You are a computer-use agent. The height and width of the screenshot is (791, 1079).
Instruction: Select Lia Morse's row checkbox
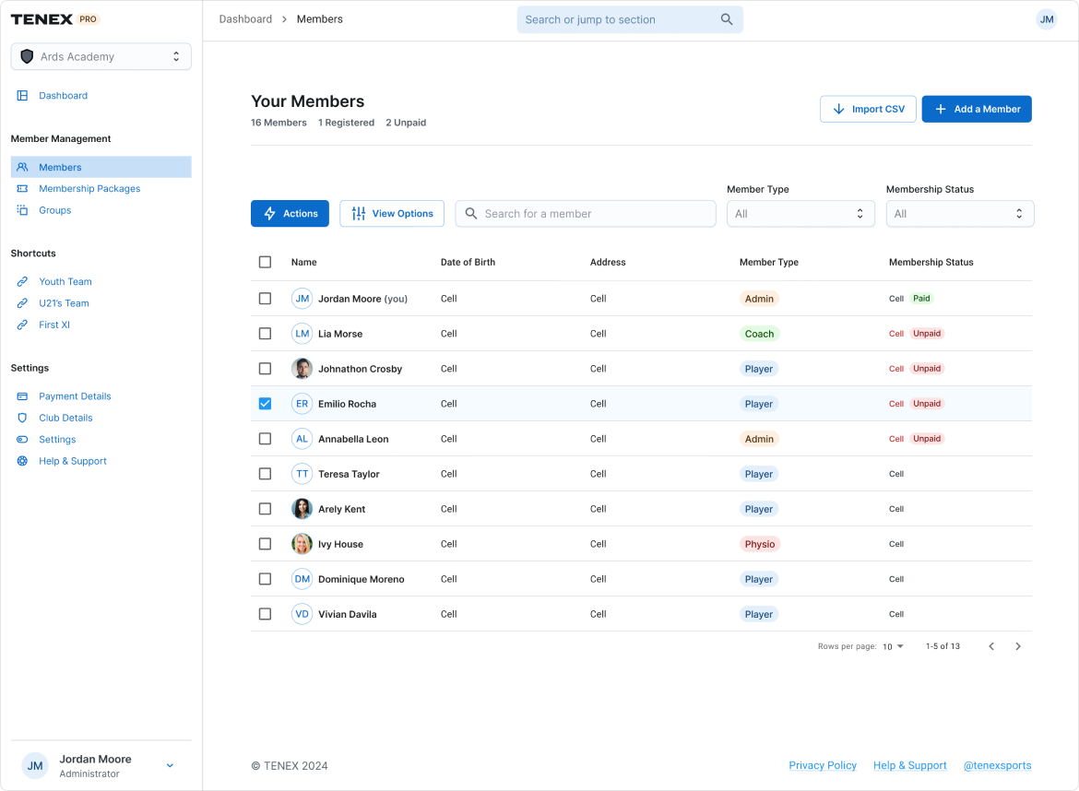[x=265, y=334]
